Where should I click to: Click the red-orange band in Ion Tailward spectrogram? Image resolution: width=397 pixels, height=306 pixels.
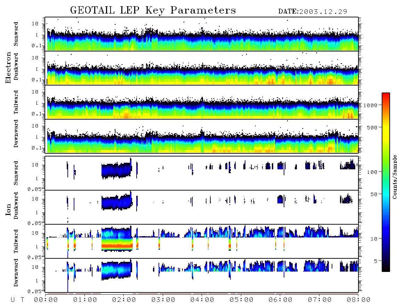(117, 245)
